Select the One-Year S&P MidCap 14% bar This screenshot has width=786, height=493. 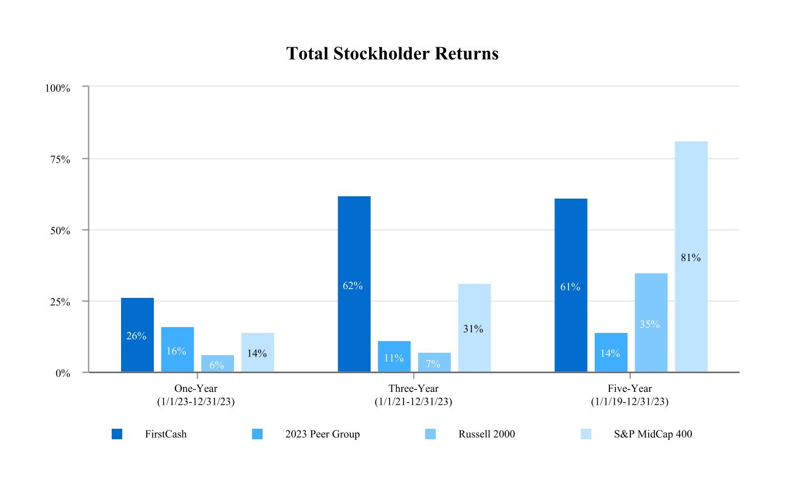click(x=257, y=352)
